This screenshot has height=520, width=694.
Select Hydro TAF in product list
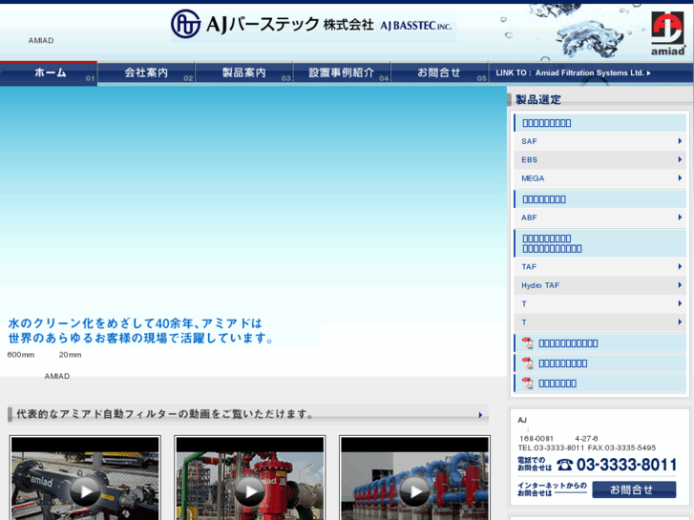tap(599, 285)
